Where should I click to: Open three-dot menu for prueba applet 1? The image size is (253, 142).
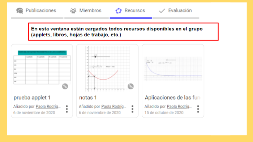[67, 109]
